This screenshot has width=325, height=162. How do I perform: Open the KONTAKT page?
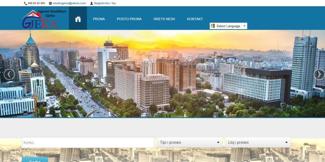195,19
